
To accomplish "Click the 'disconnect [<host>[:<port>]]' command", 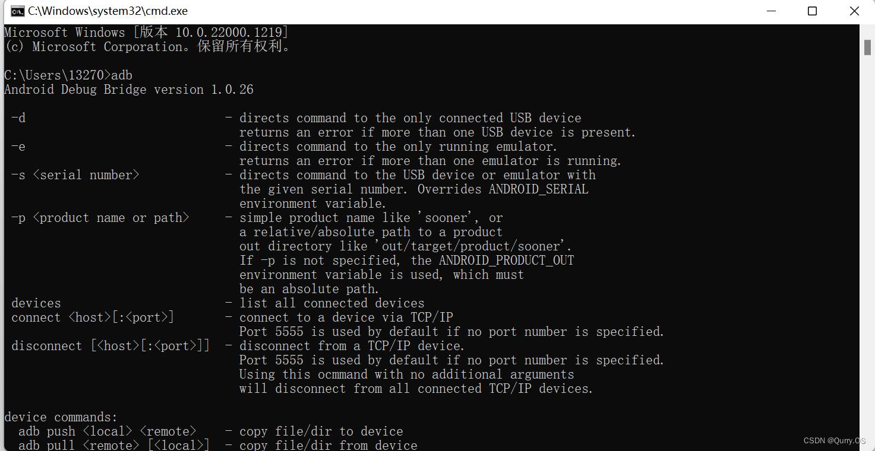I will [110, 346].
